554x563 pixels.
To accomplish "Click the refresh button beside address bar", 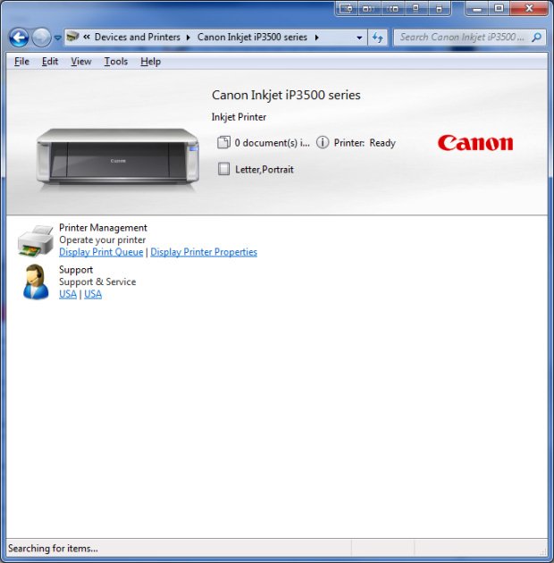I will point(377,38).
